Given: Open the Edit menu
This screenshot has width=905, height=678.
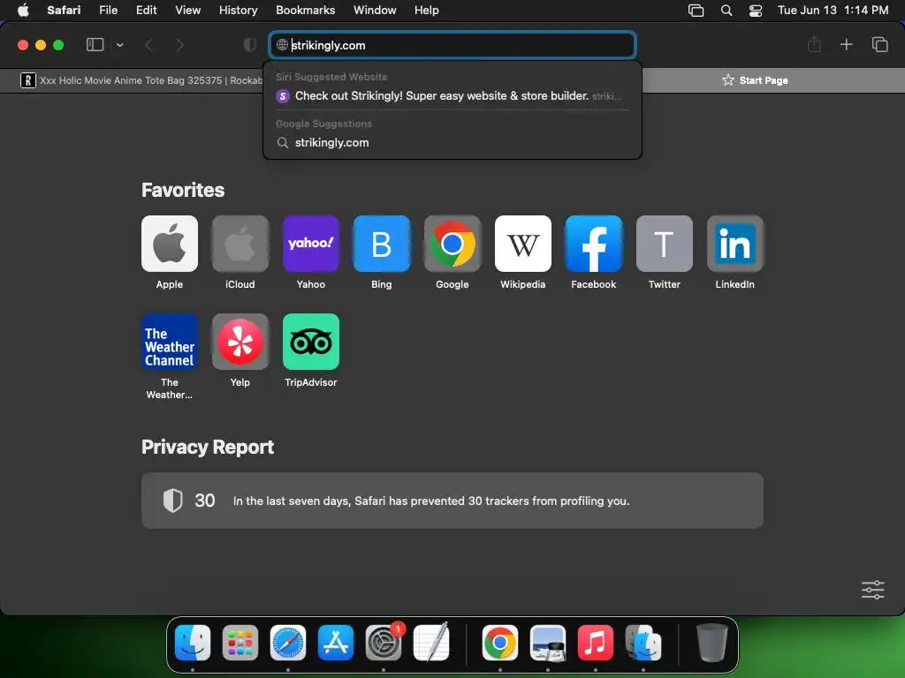Looking at the screenshot, I should pos(146,10).
